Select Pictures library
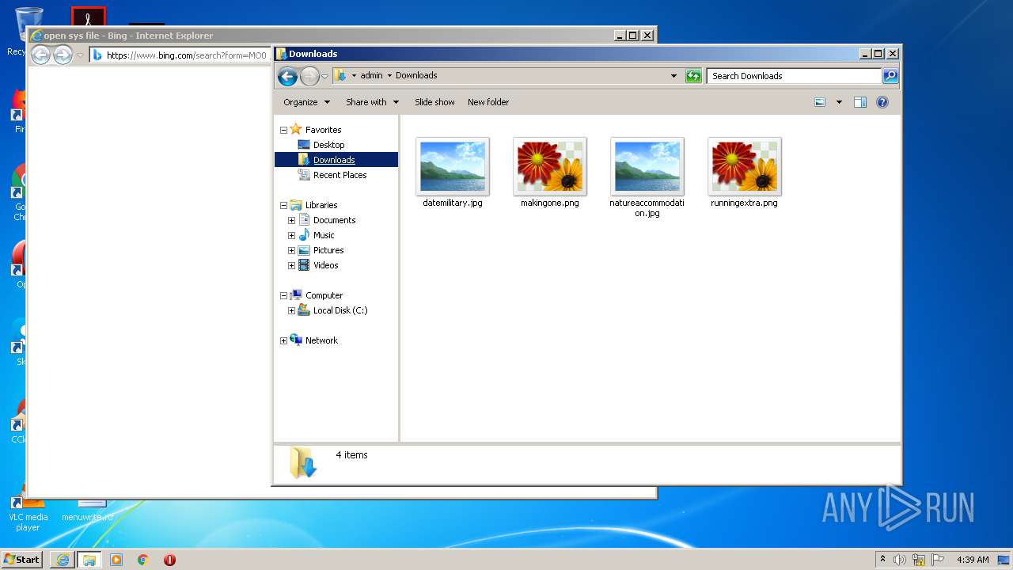 click(328, 250)
